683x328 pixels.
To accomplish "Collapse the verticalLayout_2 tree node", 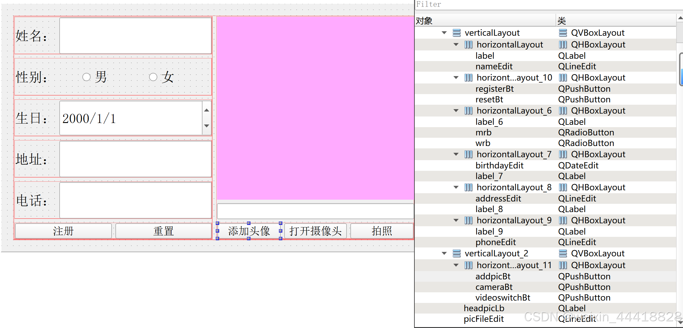I will pos(444,253).
